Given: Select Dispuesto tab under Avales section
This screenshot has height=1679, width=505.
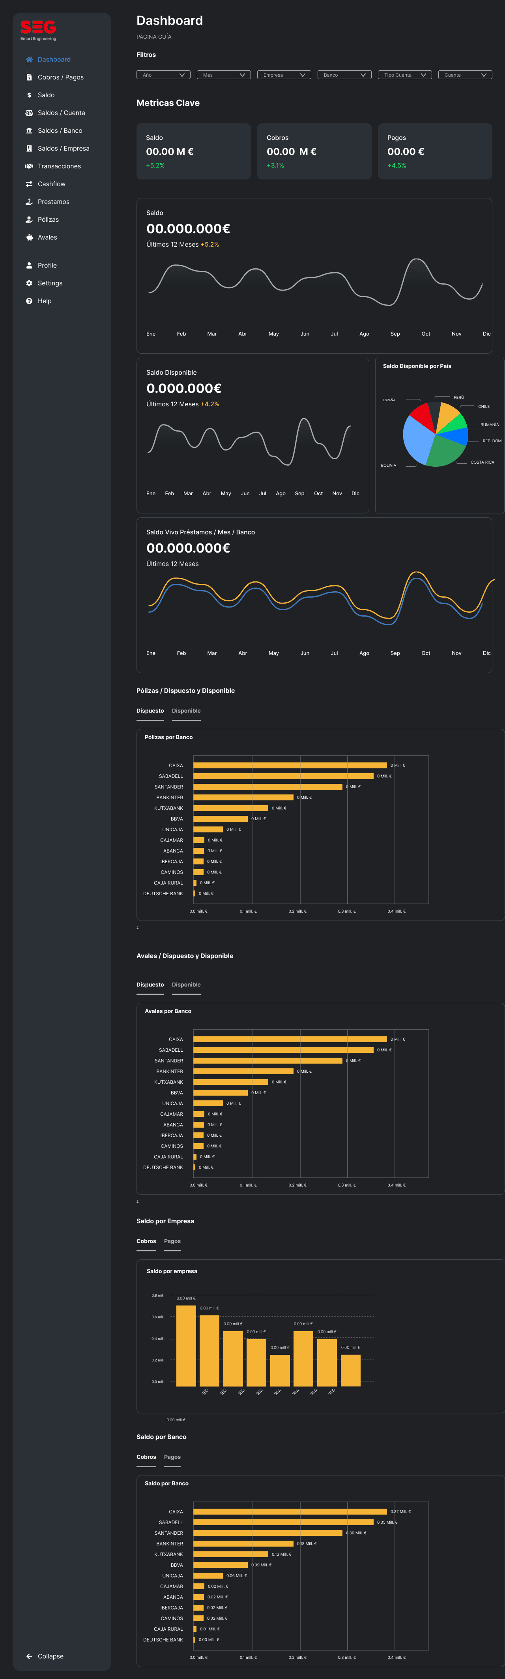Looking at the screenshot, I should click(150, 984).
